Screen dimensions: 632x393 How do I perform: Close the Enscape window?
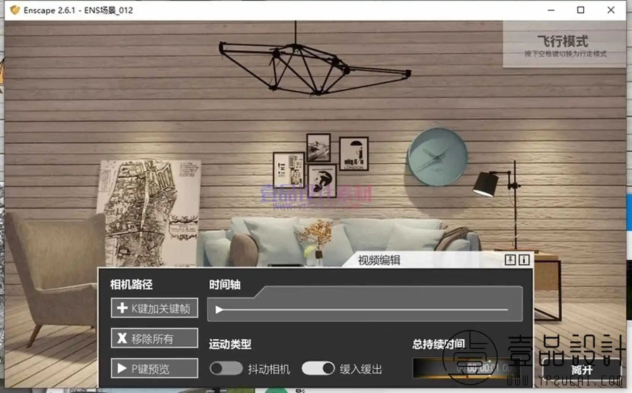click(x=611, y=10)
